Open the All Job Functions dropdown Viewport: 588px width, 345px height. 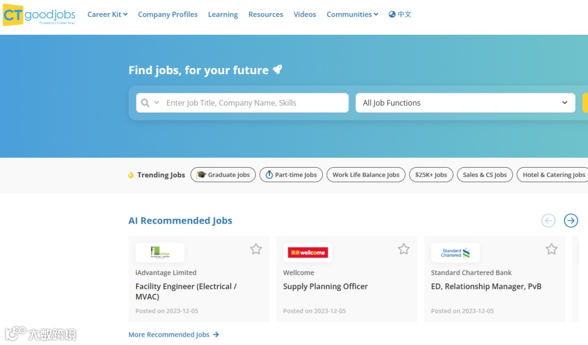click(465, 103)
